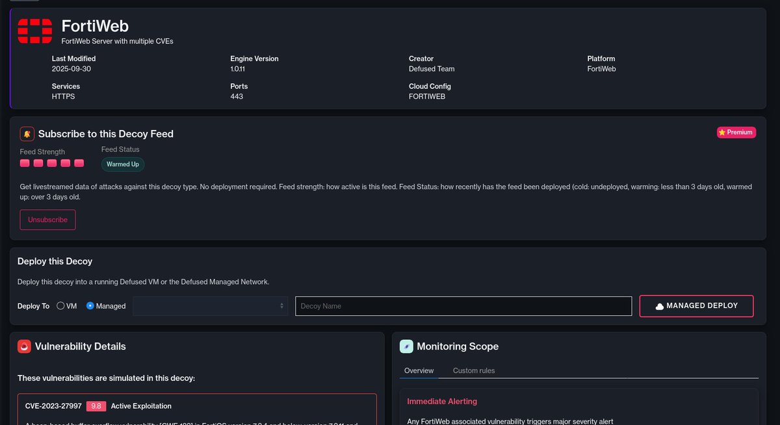This screenshot has width=780, height=425.
Task: Select the Managed radio option
Action: point(90,305)
